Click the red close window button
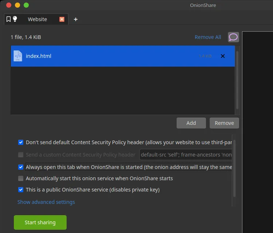Image resolution: width=273 pixels, height=233 pixels. pyautogui.click(x=9, y=5)
